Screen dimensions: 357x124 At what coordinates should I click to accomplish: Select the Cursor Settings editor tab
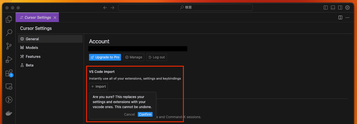(37, 17)
